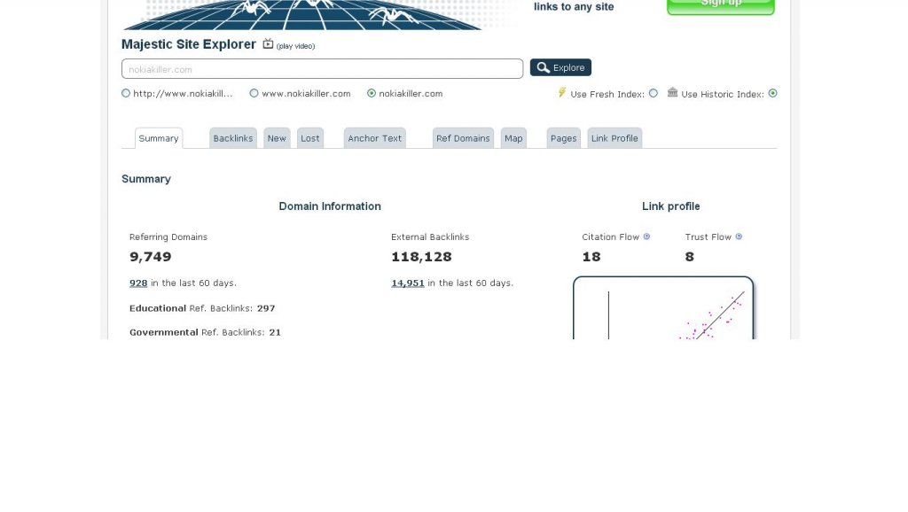
Task: Click the Governmental Ref. Backlinks: 21 line
Action: coord(205,333)
